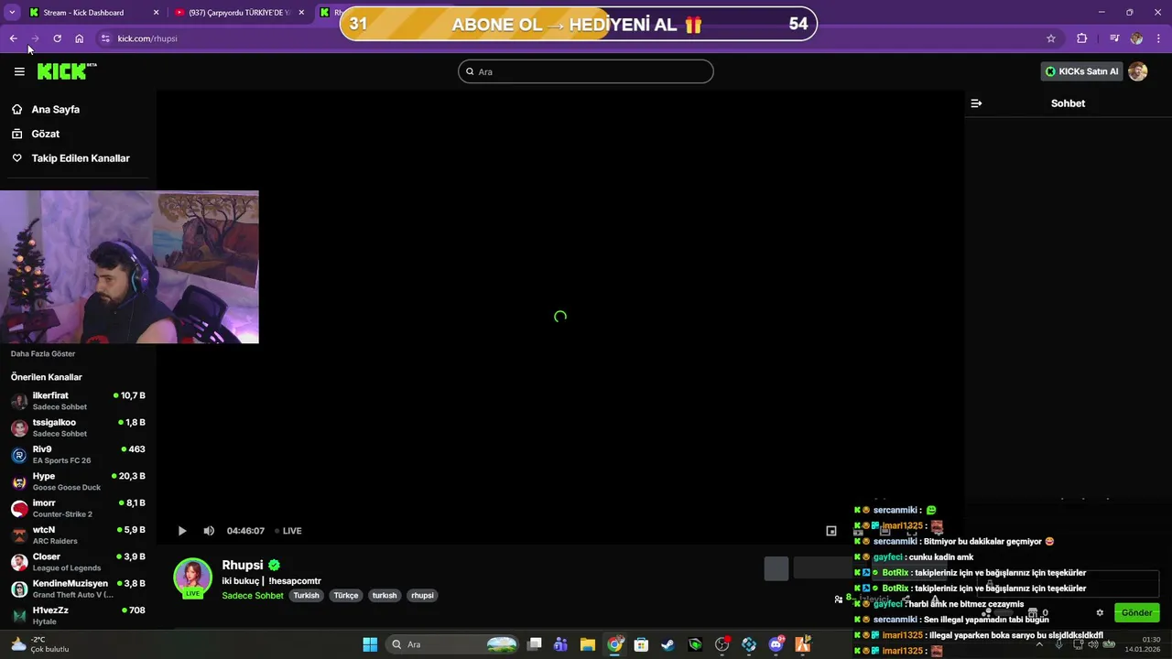1172x659 pixels.
Task: Focus the Ara search field
Action: pos(586,71)
